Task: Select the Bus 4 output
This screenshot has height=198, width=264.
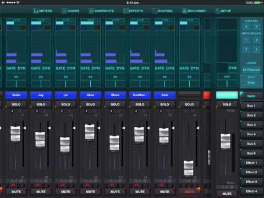Action: (251, 134)
